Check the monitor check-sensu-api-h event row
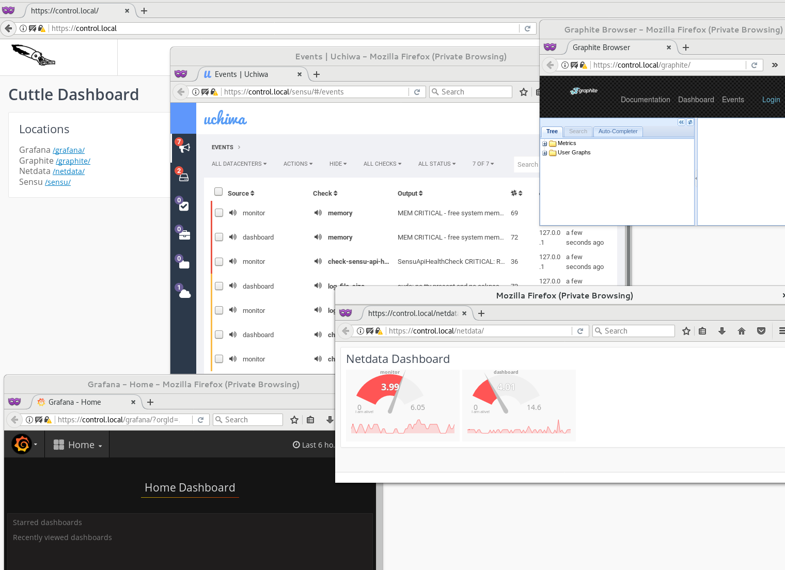The width and height of the screenshot is (785, 570). (x=219, y=261)
